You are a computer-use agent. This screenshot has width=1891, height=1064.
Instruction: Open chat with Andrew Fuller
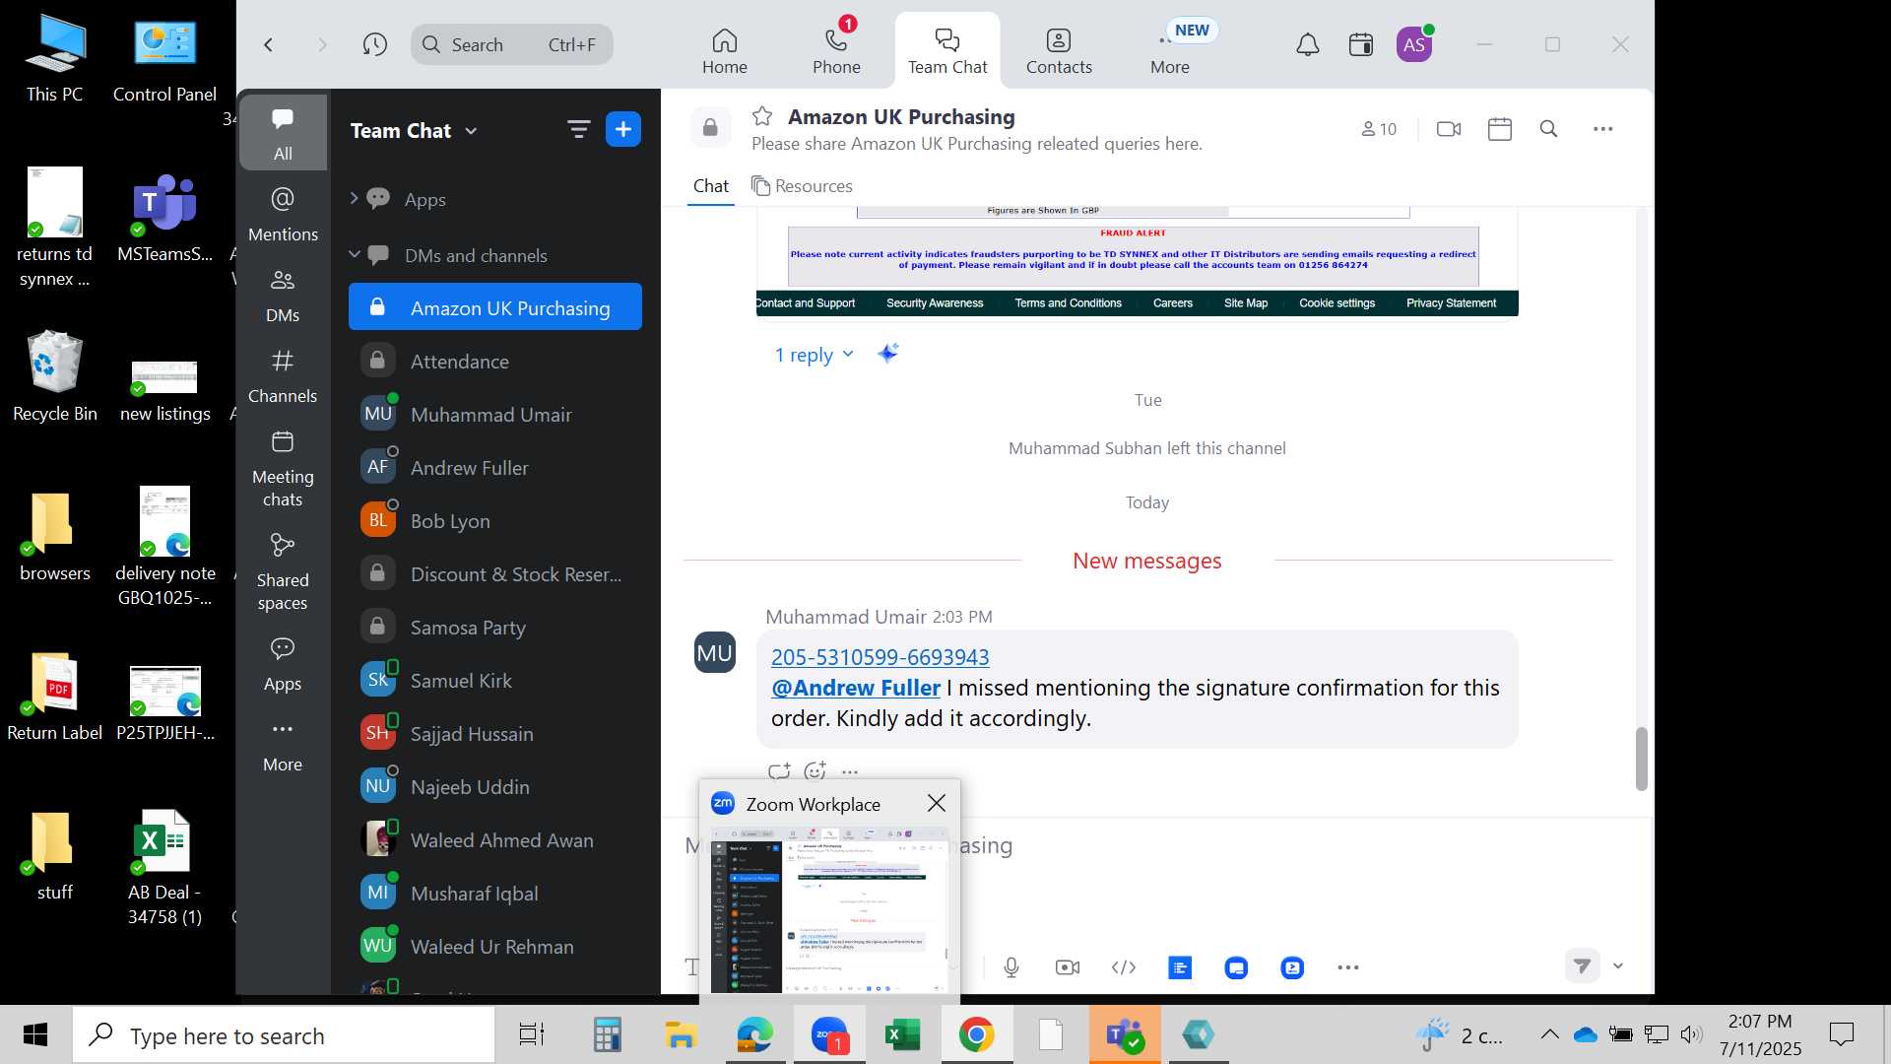(x=494, y=467)
